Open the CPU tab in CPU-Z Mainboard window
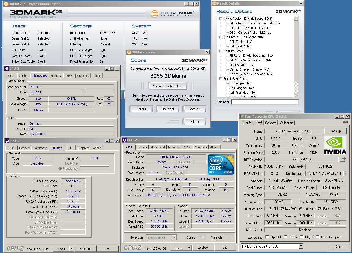352x253 pixels. click(11, 76)
